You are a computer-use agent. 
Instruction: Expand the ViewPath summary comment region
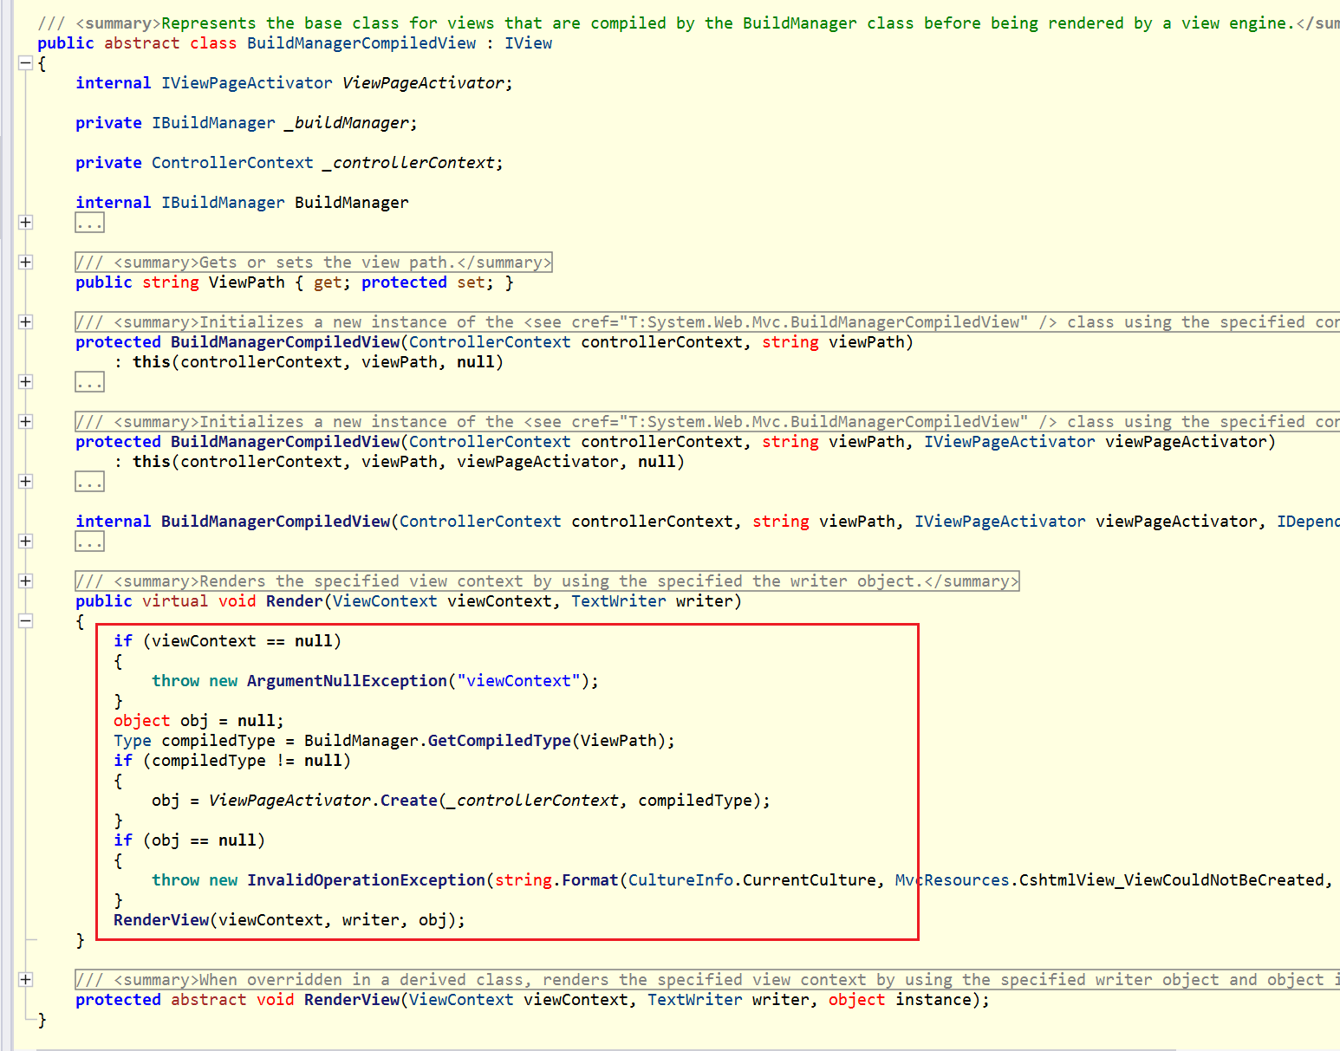point(26,263)
